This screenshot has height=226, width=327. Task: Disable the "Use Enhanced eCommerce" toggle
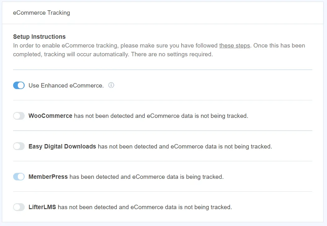tap(19, 85)
